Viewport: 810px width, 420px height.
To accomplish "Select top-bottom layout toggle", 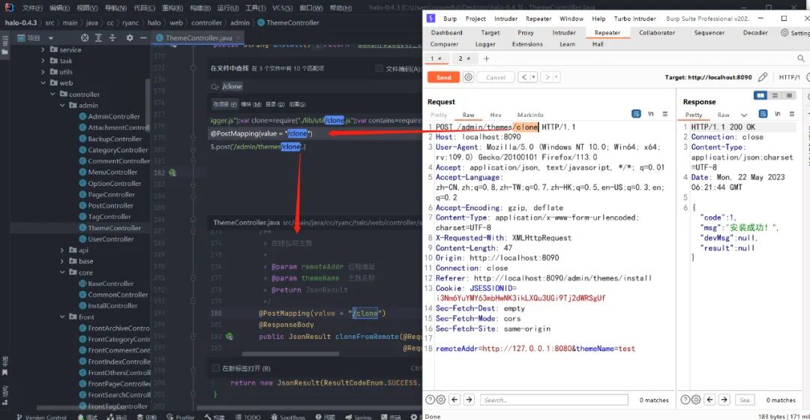I will point(774,95).
